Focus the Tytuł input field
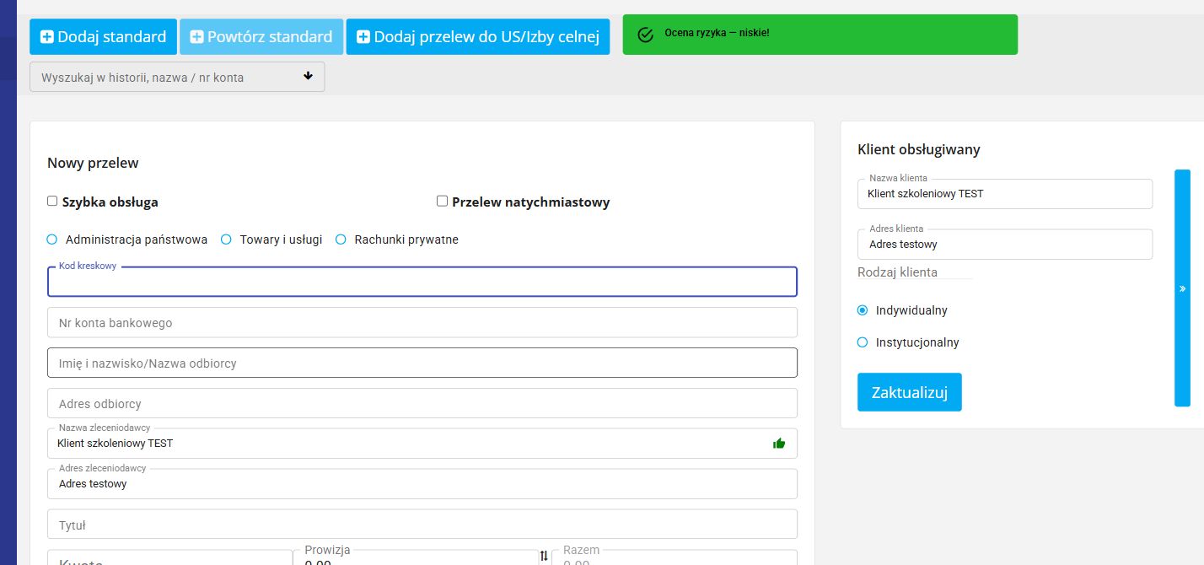Image resolution: width=1204 pixels, height=565 pixels. coord(422,525)
